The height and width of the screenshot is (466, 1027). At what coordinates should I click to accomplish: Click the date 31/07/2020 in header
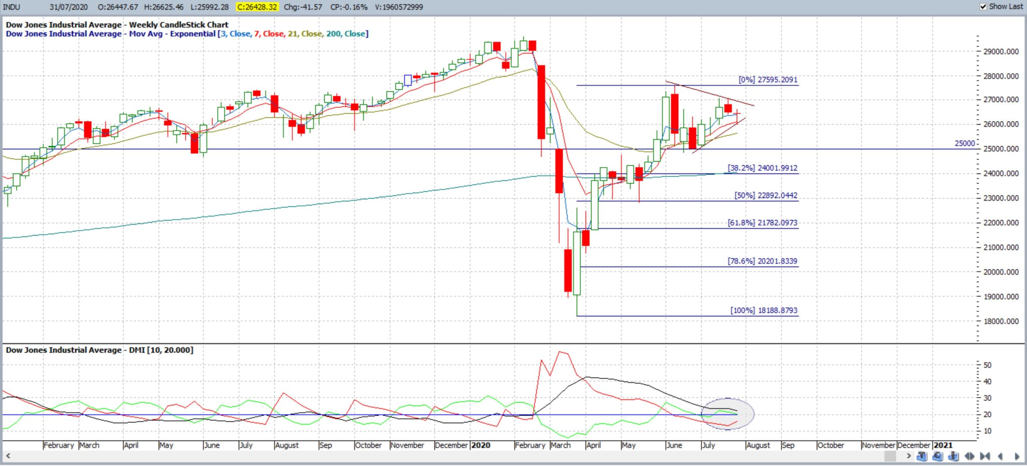(69, 7)
